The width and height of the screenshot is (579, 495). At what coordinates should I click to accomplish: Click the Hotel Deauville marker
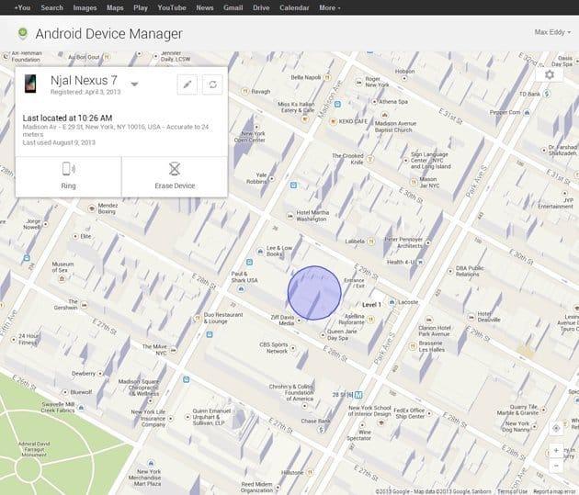tap(471, 317)
